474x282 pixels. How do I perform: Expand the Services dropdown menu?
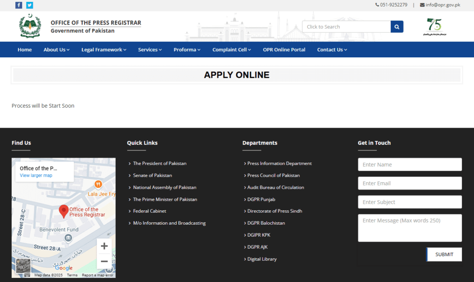click(150, 49)
